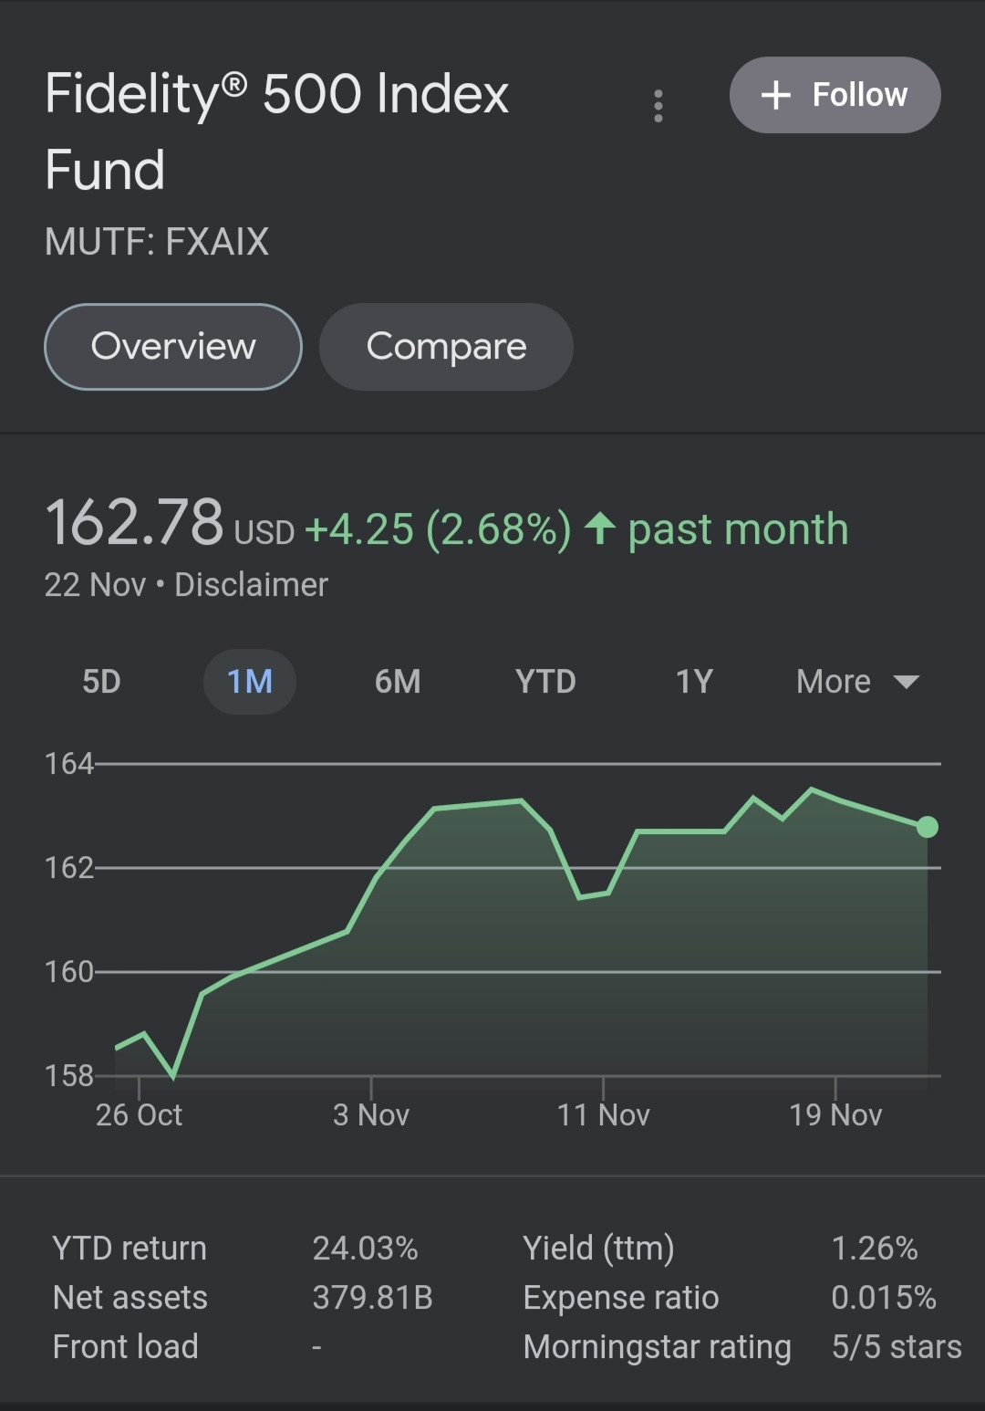Select the 5D time range
This screenshot has width=985, height=1411.
pyautogui.click(x=101, y=682)
